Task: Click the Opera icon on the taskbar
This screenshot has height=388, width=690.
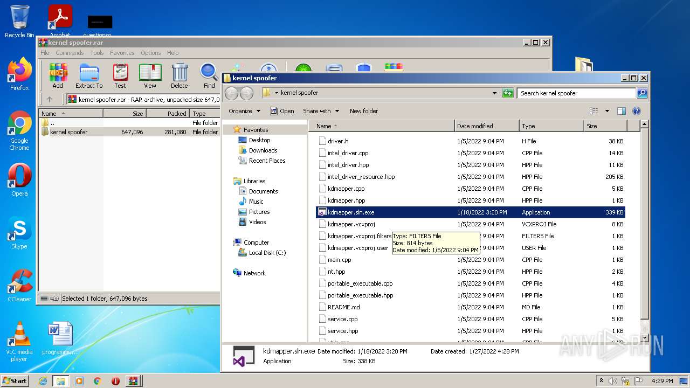Action: pos(115,381)
